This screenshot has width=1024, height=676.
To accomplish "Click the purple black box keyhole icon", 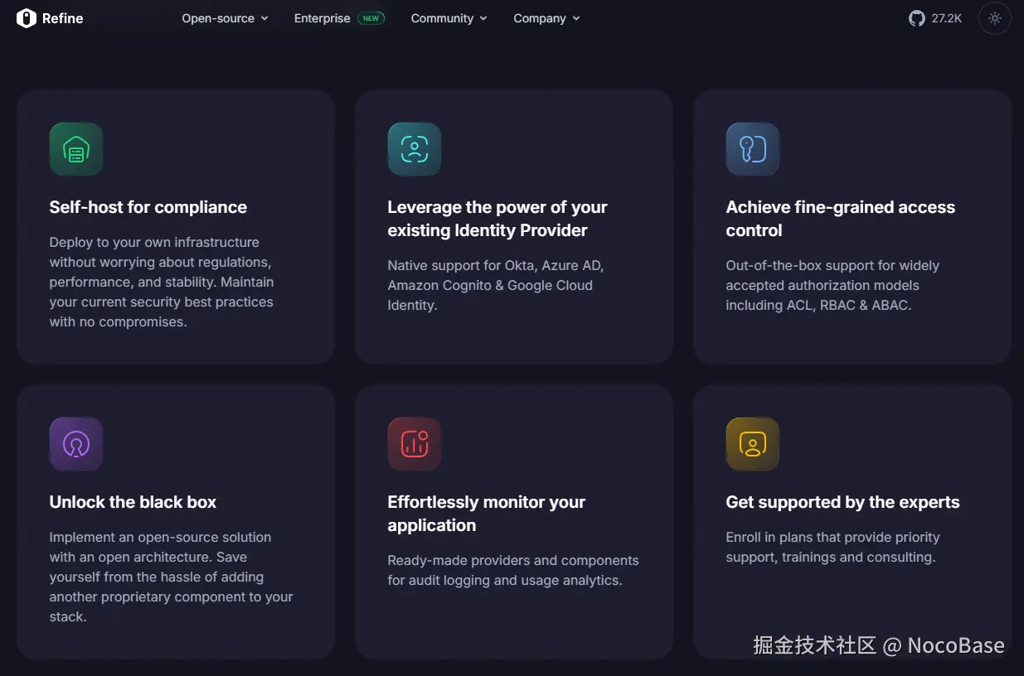I will pos(76,445).
